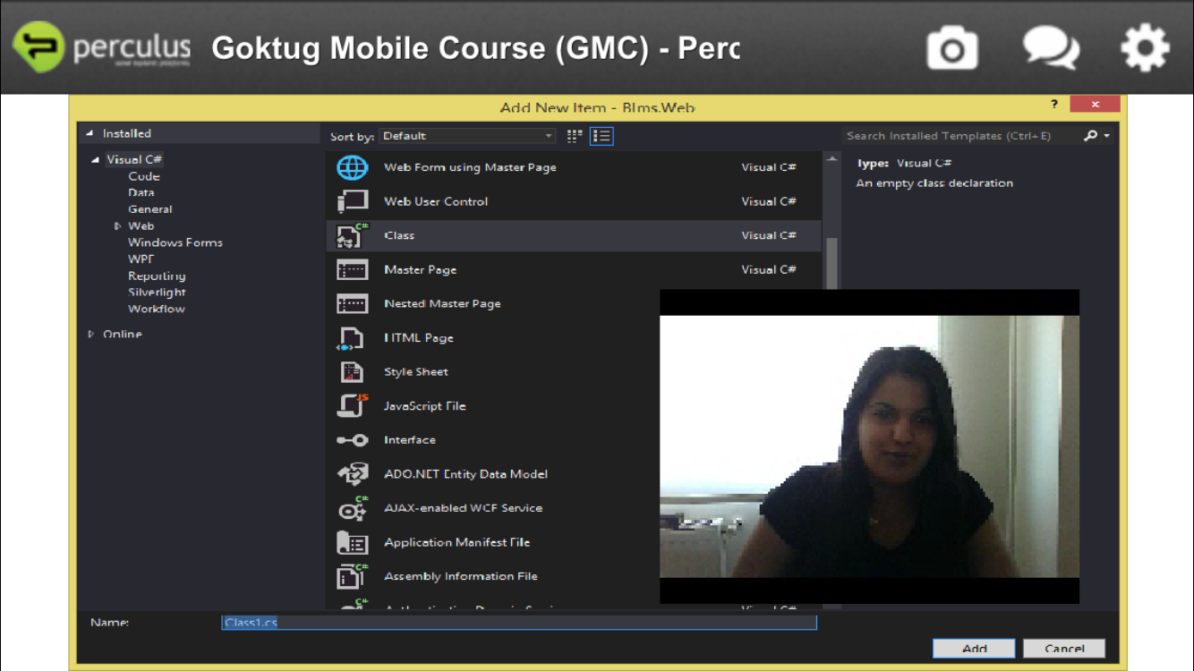1194x671 pixels.
Task: Click the Web Form using Master Page icon
Action: click(x=353, y=167)
